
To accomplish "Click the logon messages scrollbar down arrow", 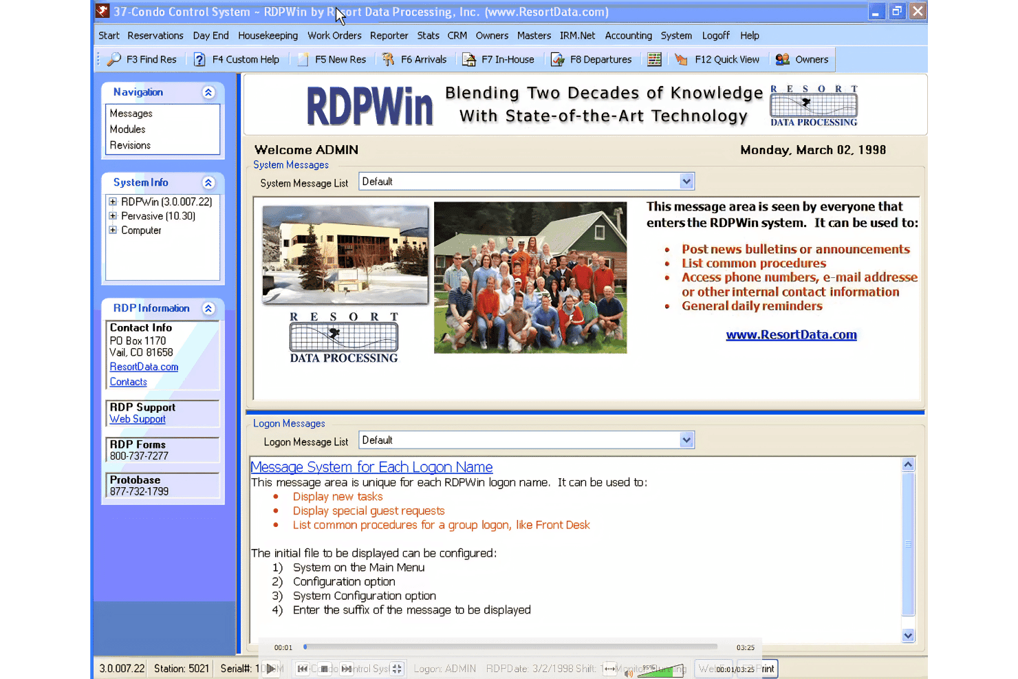I will coord(908,636).
